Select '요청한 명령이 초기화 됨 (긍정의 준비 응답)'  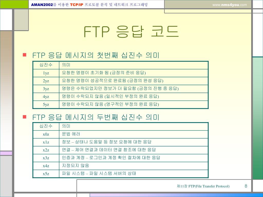coord(104,73)
